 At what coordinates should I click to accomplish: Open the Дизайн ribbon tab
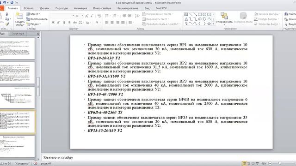coord(44,8)
